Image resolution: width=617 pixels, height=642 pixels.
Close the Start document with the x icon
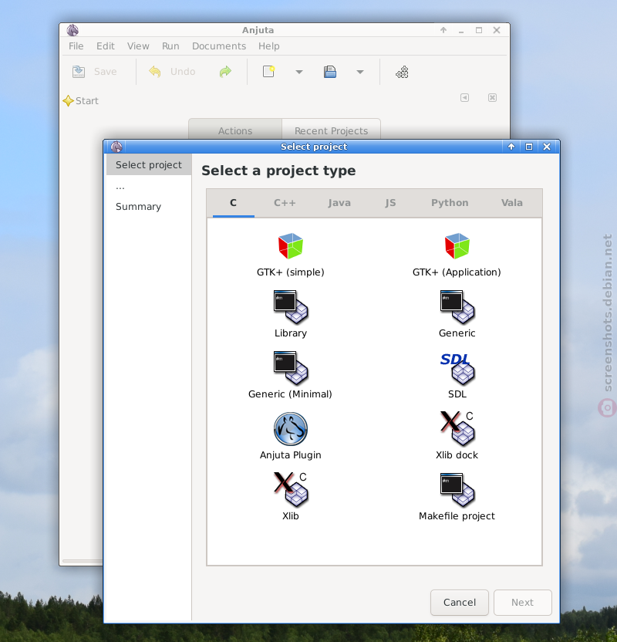[492, 97]
